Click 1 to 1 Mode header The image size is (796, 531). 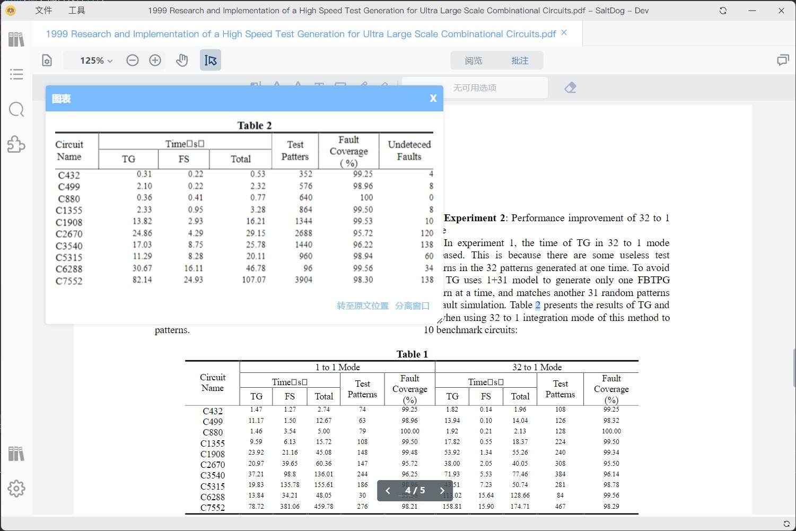337,367
